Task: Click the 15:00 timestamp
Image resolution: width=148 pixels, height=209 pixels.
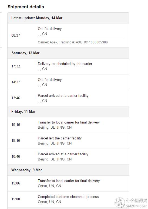Action: 16,199
